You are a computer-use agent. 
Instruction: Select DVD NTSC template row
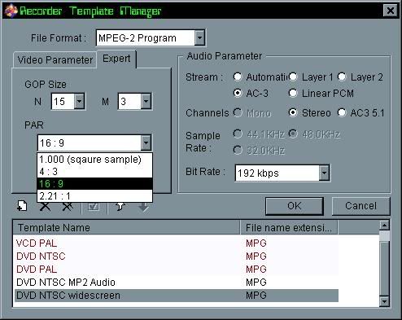pos(177,256)
